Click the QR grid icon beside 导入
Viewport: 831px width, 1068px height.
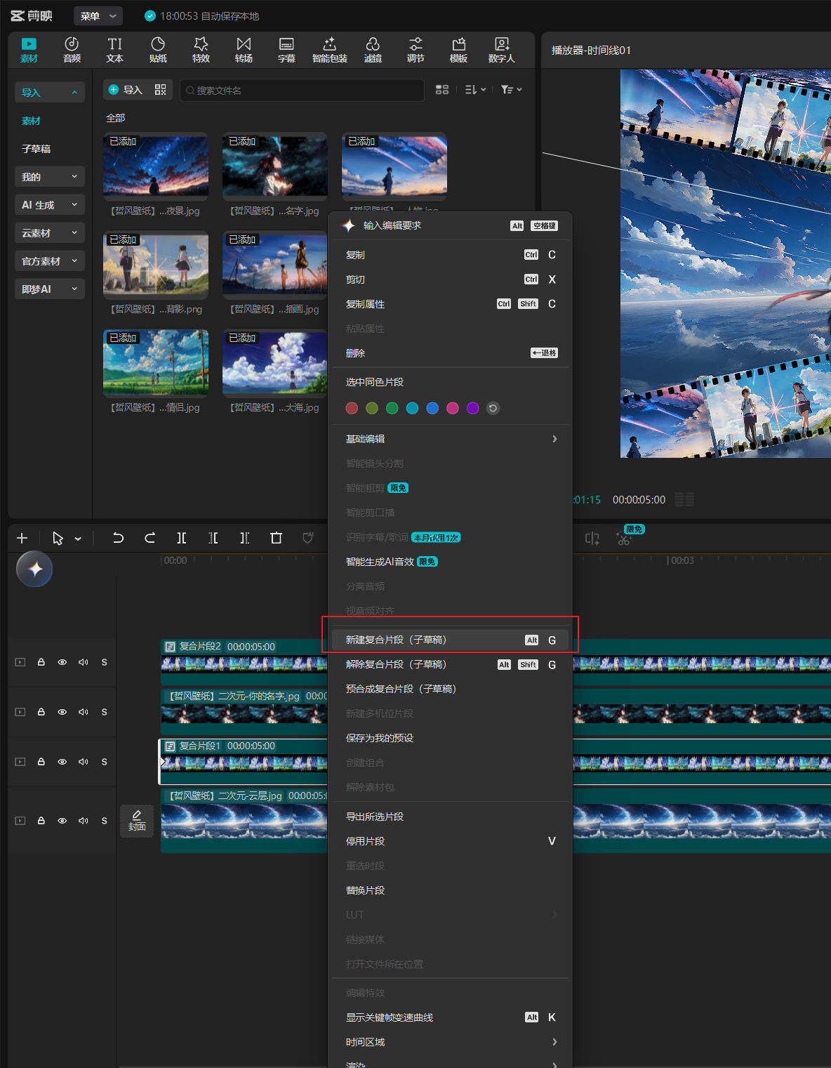[161, 90]
